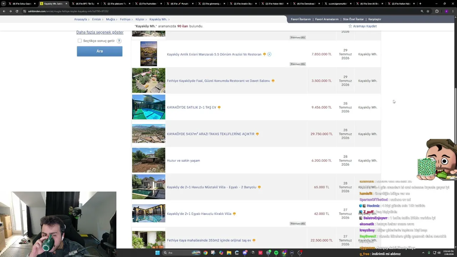Expand the Muğla breadcrumb dropdown

tap(117, 19)
